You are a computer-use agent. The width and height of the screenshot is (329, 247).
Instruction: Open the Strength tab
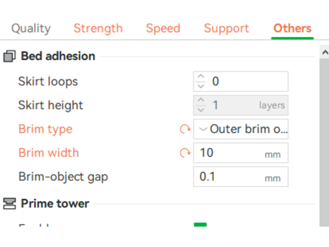point(98,28)
